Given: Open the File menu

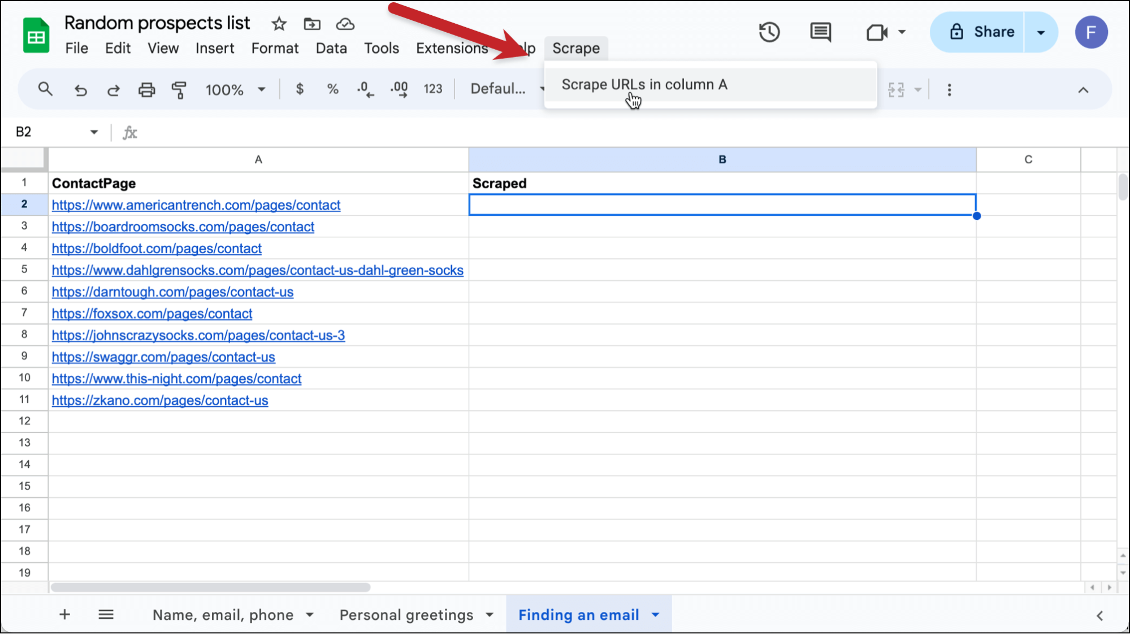Looking at the screenshot, I should (77, 49).
